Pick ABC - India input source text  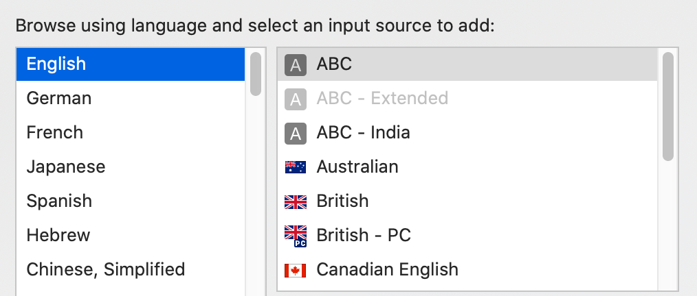point(363,132)
